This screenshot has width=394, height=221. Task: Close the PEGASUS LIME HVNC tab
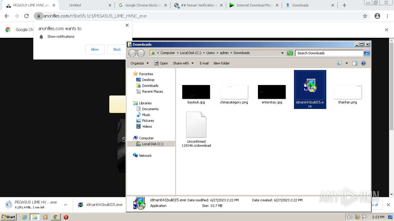(54, 5)
